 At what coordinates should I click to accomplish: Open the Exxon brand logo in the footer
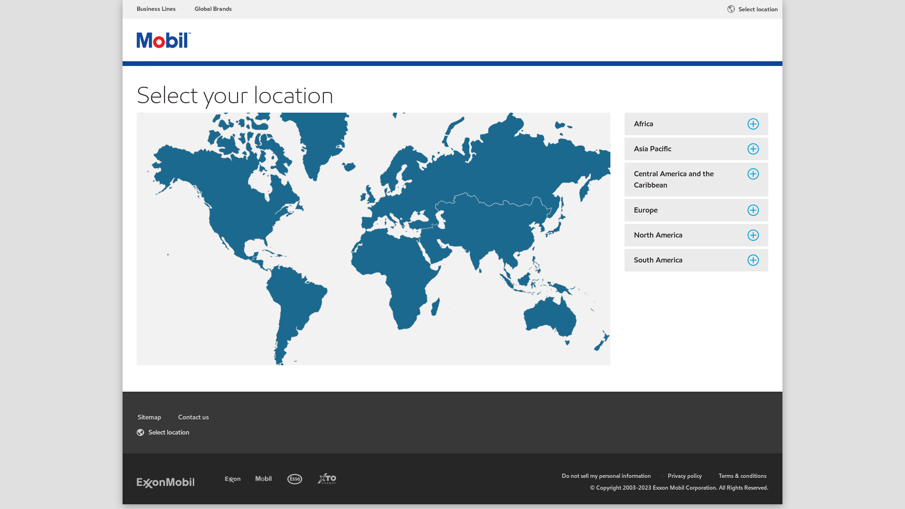coord(233,479)
